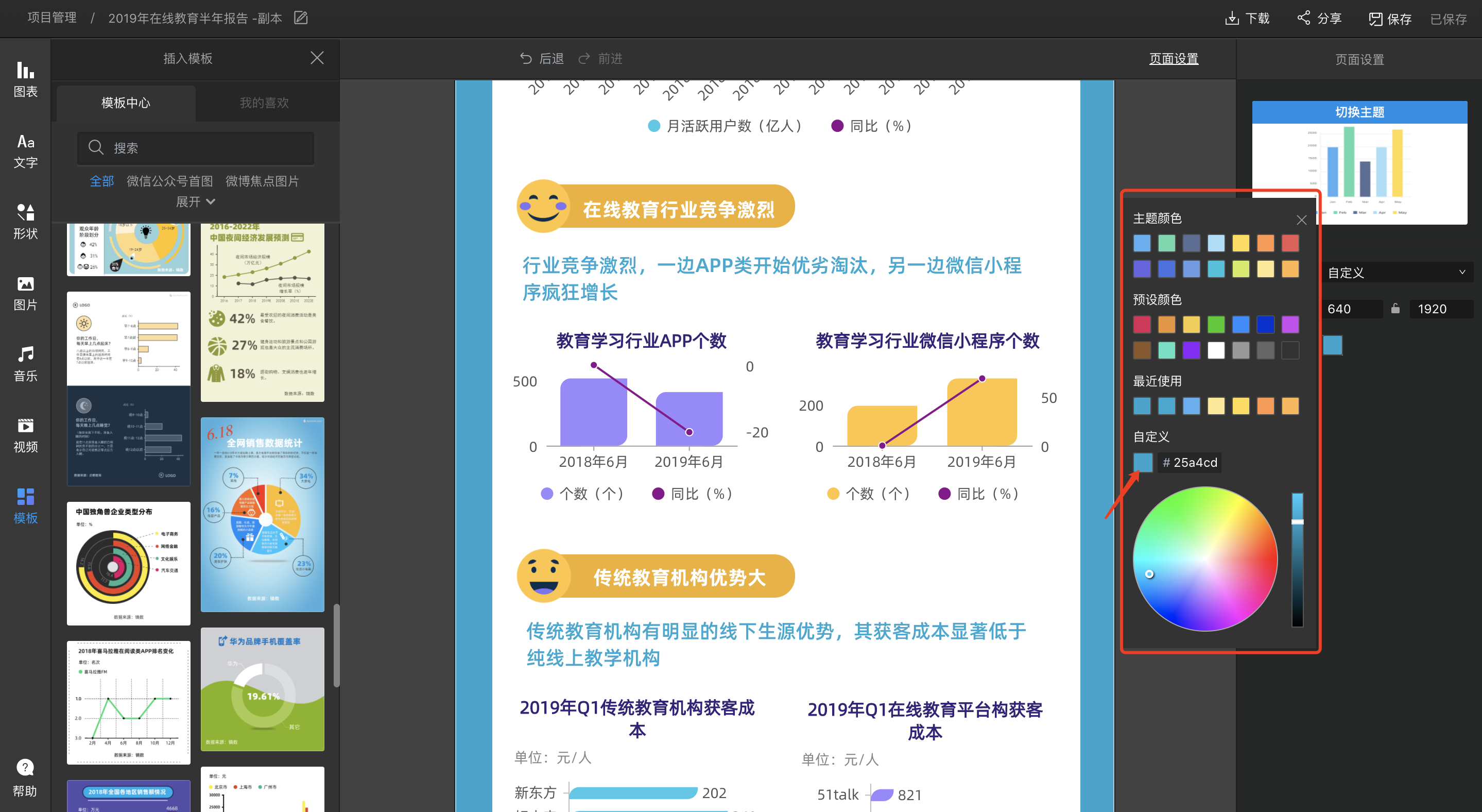Select the 2018年全国各地区销售额情况 template thumbnail
Screen dimensions: 1482x812
(128, 796)
